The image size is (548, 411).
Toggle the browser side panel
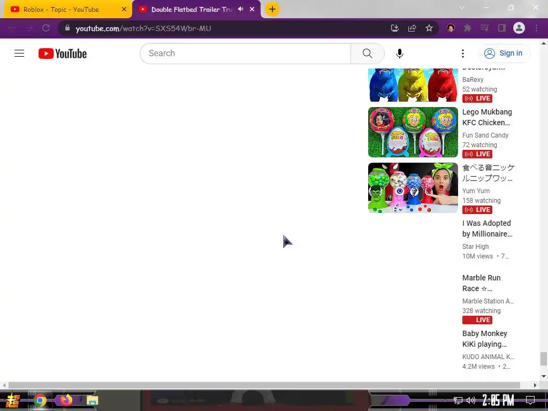click(x=502, y=28)
